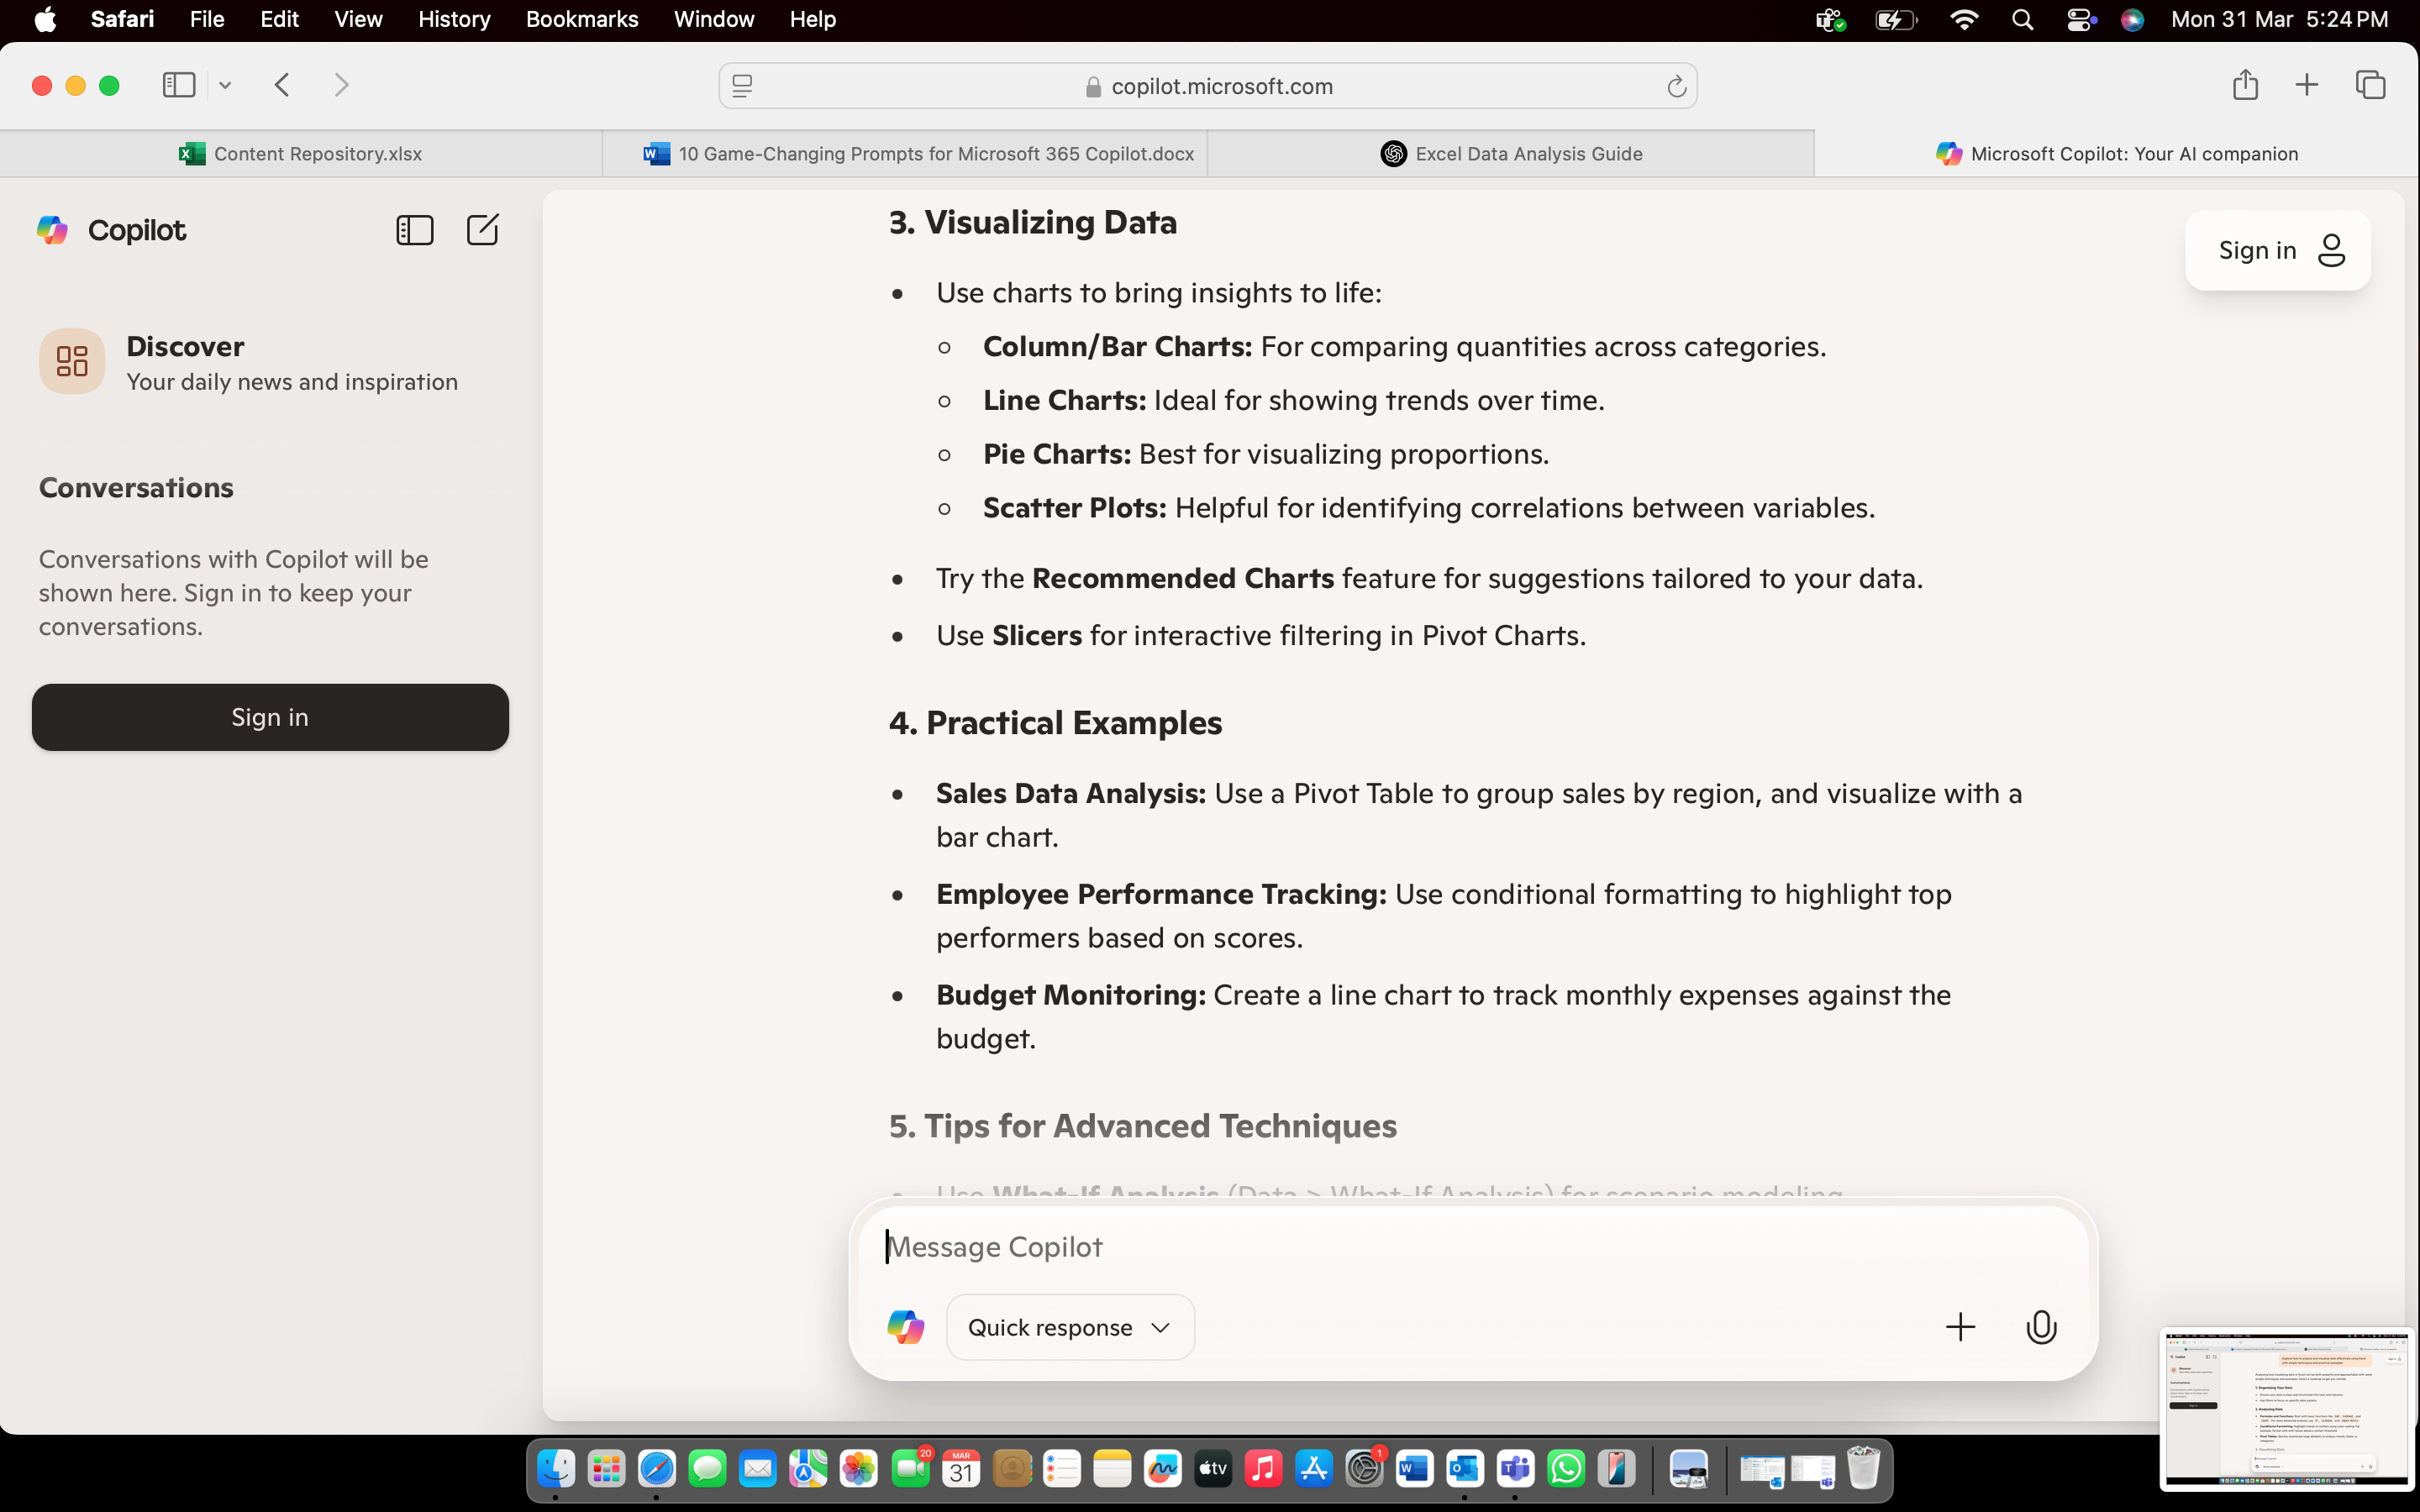
Task: Click the date and time in the menu bar
Action: [x=2279, y=20]
